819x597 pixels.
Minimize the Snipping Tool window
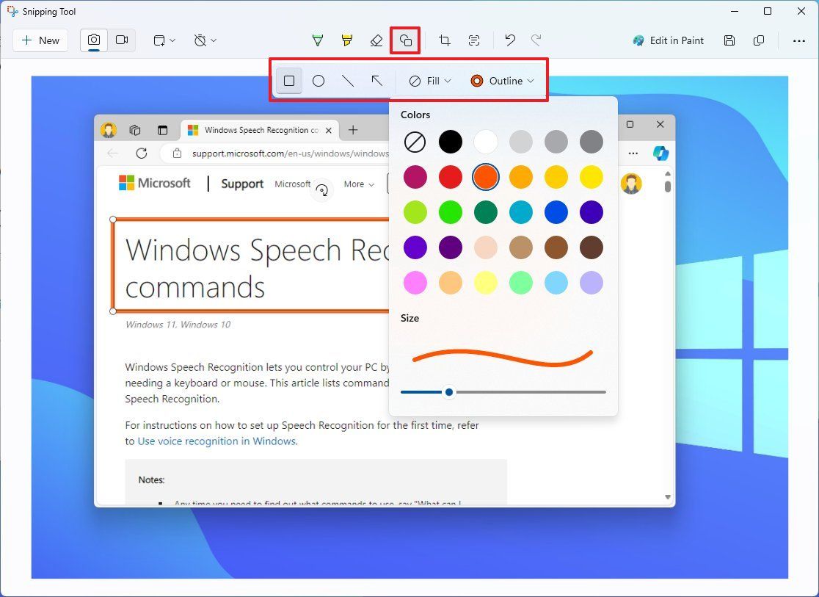pos(735,11)
